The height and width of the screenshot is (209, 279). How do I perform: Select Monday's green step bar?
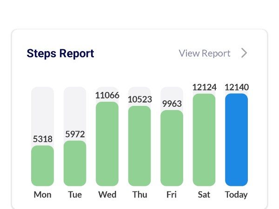(42, 165)
